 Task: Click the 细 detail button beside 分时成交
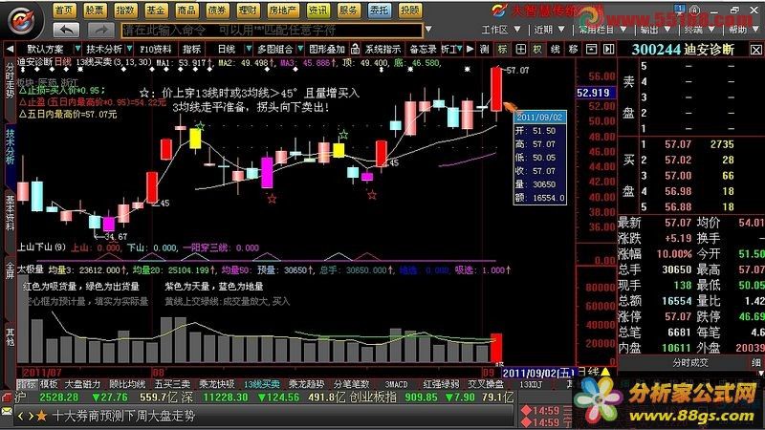tap(755, 363)
